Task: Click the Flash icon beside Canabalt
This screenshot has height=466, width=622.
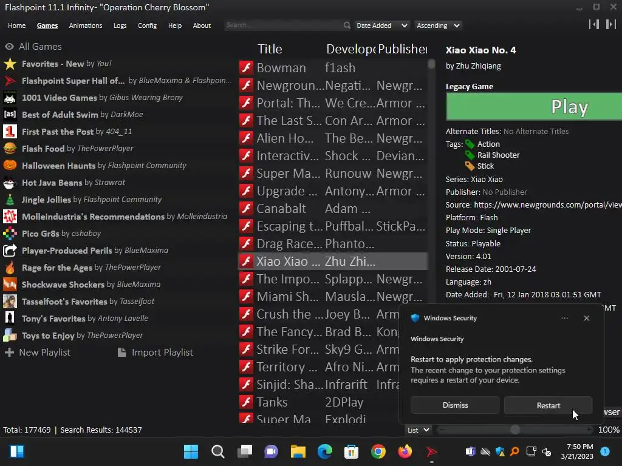Action: [x=247, y=209]
